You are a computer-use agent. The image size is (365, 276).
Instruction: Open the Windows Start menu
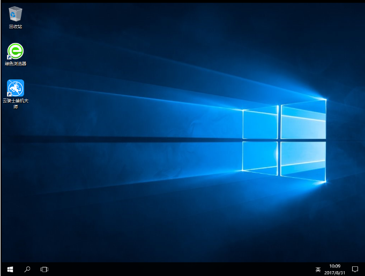tap(10, 270)
